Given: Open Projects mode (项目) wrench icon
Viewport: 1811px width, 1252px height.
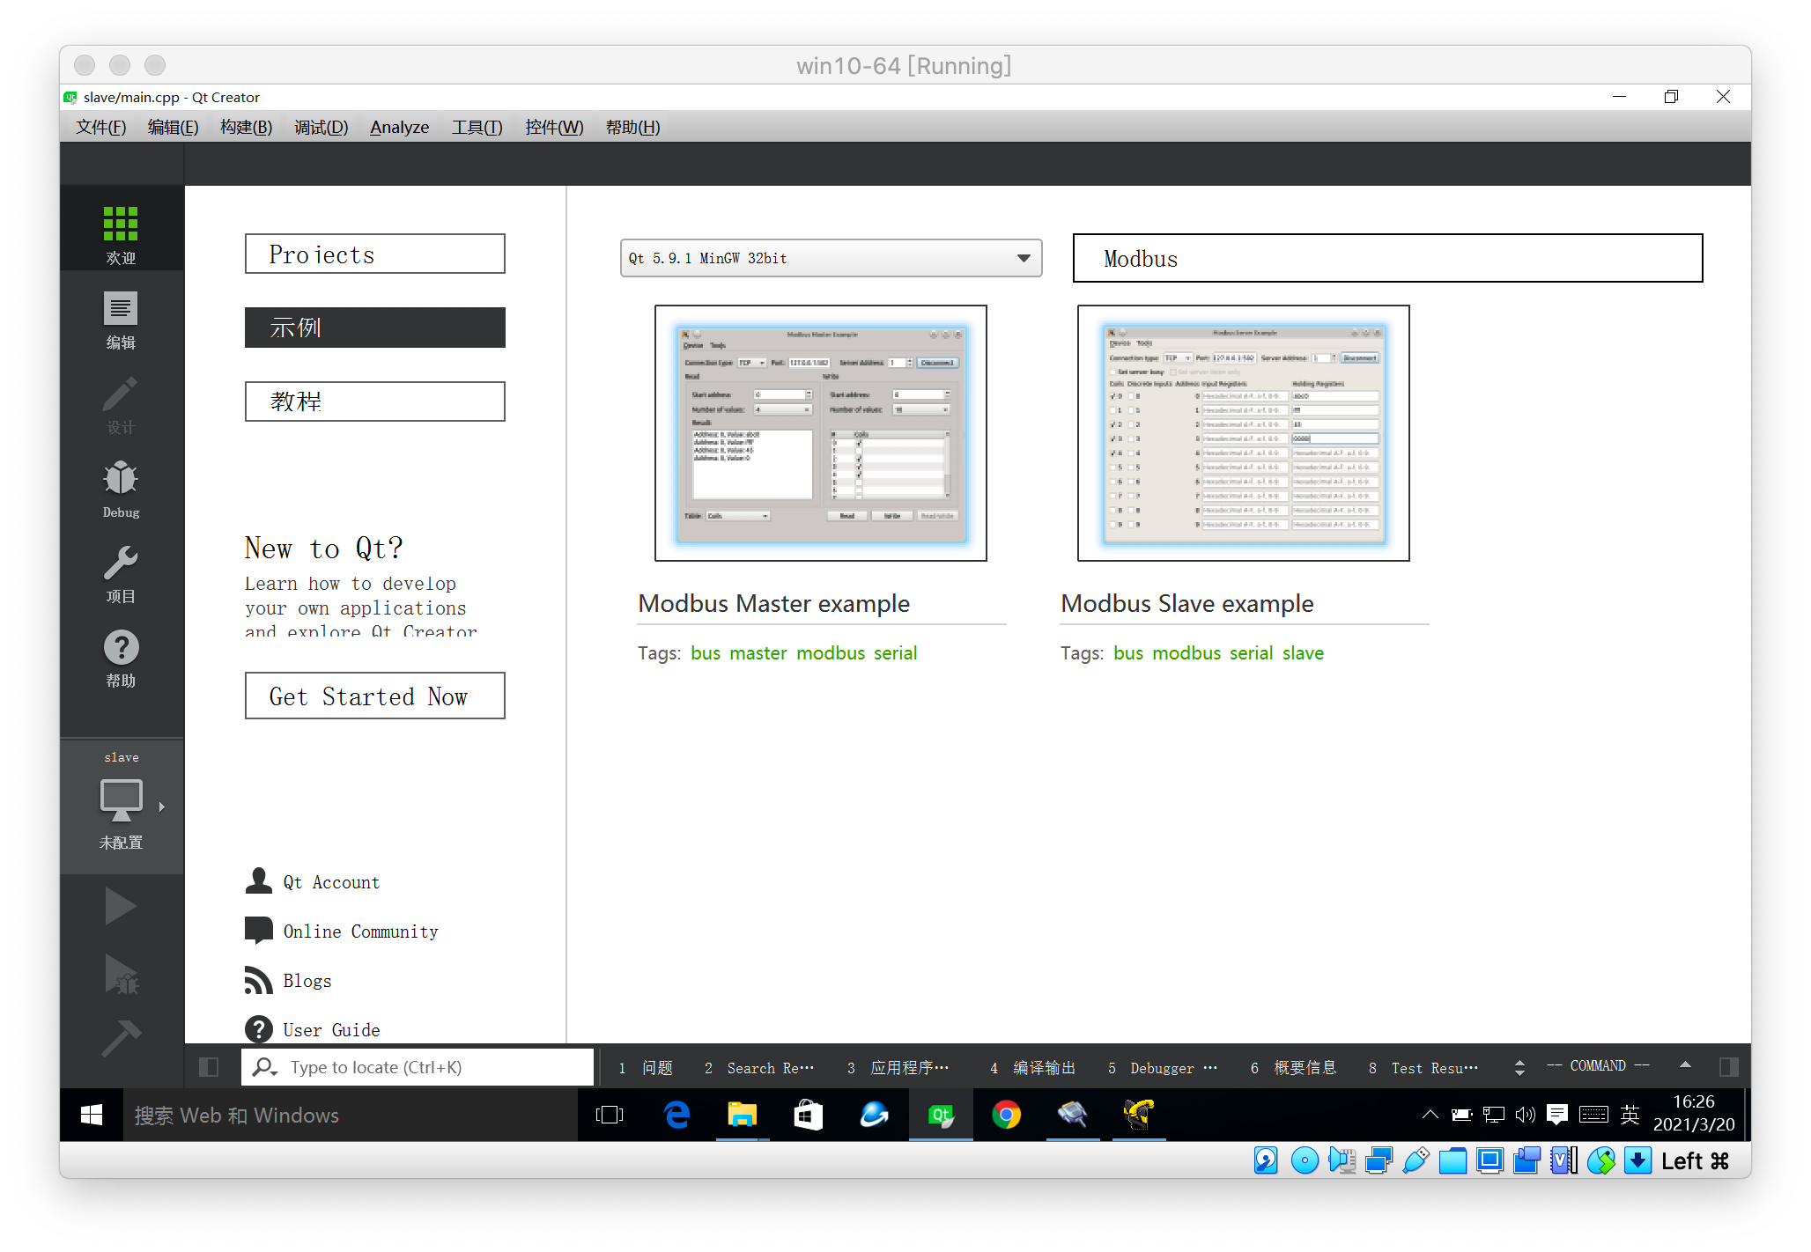Looking at the screenshot, I should pyautogui.click(x=121, y=563).
